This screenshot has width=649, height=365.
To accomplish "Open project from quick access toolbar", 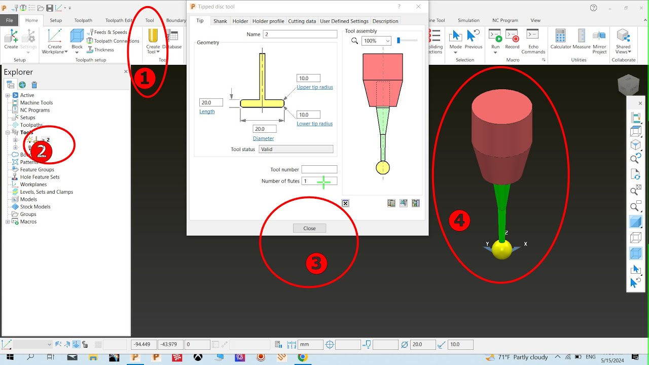I will click(40, 8).
